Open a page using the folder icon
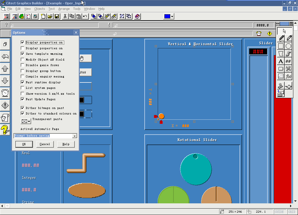This screenshot has width=298, height=215. tap(50, 16)
